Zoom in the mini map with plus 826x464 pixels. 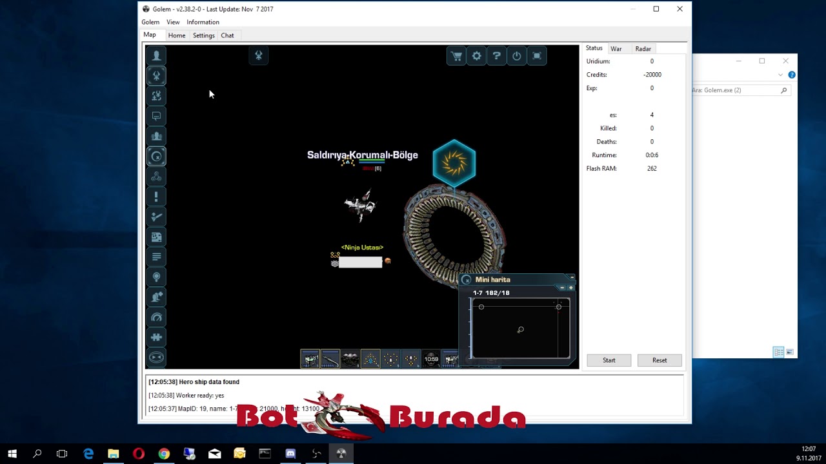click(570, 287)
